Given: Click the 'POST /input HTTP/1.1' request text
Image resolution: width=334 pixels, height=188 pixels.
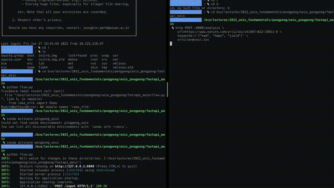Looking at the screenshot, I should pyautogui.click(x=74, y=186).
